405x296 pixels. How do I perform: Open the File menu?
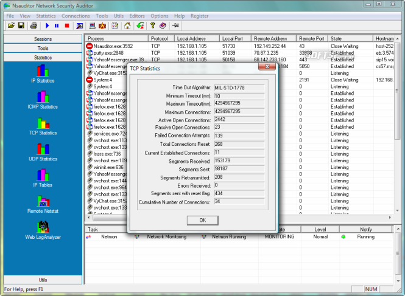click(x=10, y=16)
